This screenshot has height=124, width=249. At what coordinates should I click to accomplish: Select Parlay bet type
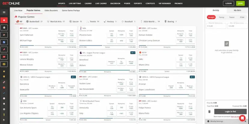click(222, 17)
